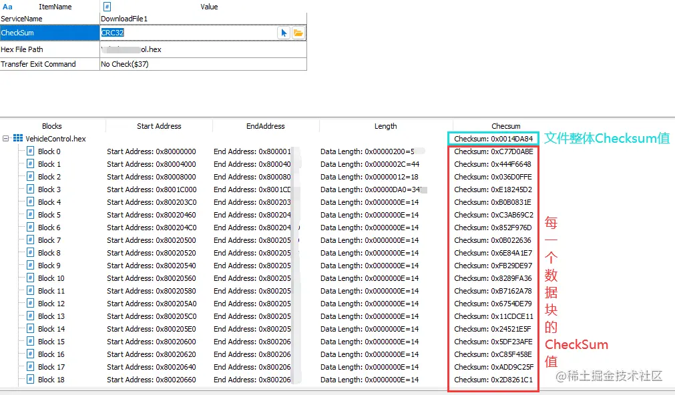
Task: Click Start Address 0x800203C0
Action: click(152, 202)
